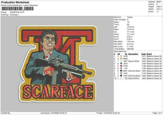Click the Total Bobbin value 499.50ft
Screen dimensions: 163x115
click(130, 49)
